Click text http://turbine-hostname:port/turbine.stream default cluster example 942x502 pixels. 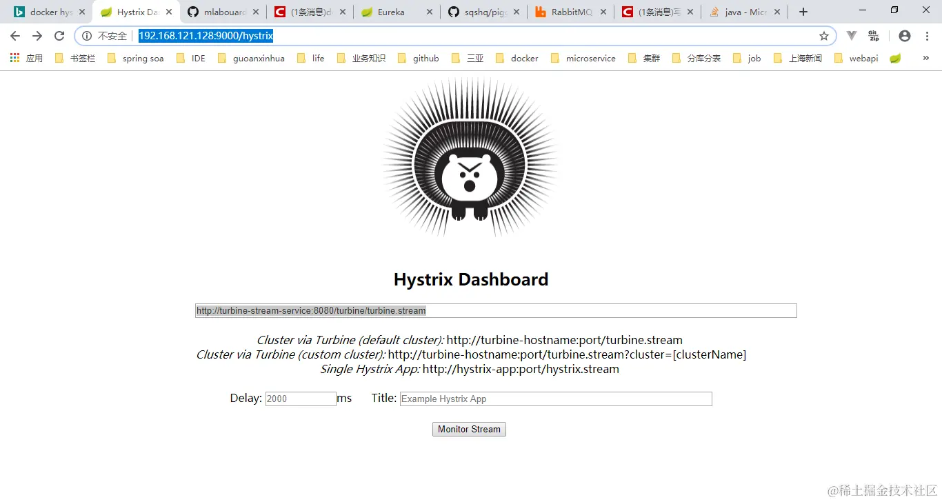[565, 340]
